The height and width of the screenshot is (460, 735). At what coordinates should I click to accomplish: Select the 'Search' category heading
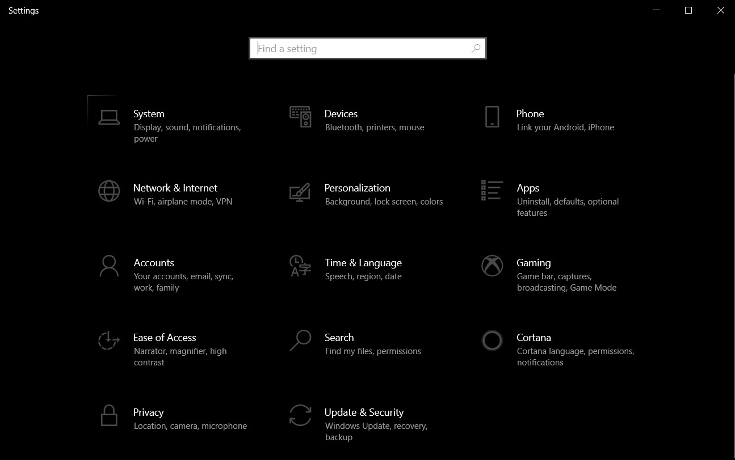pyautogui.click(x=339, y=338)
